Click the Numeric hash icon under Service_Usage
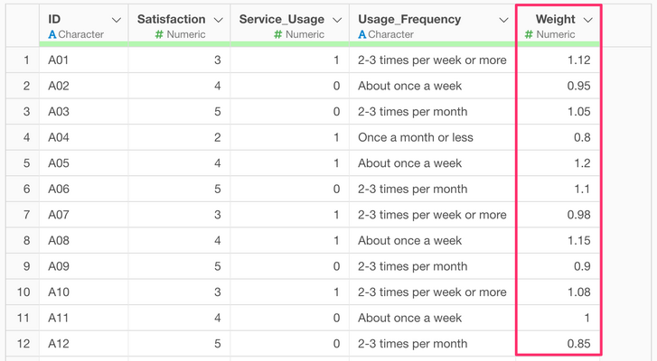Viewport: 657px width, 361px height. click(277, 34)
